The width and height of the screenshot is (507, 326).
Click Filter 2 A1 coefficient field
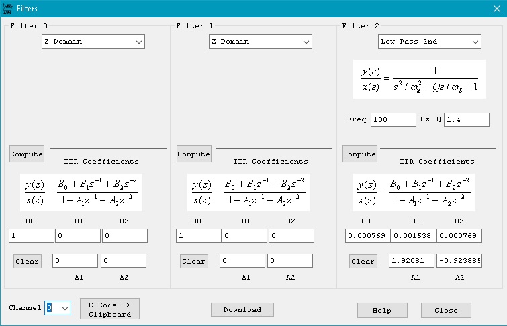point(411,261)
